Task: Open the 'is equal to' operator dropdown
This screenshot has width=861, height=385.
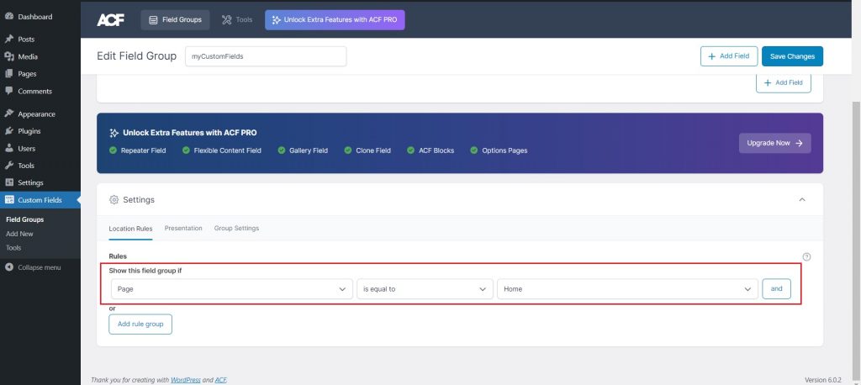Action: tap(425, 289)
